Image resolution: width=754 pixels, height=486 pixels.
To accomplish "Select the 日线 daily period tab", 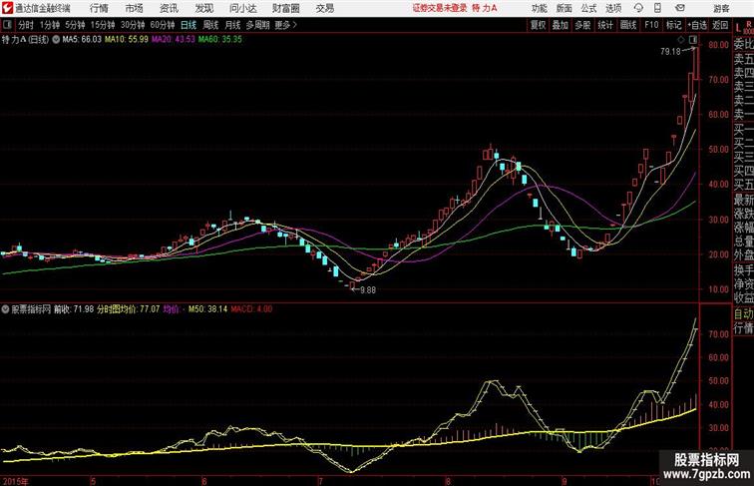I will tap(188, 25).
